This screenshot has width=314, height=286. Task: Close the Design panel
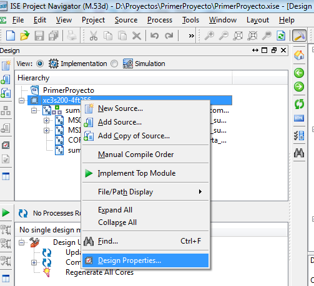[283, 50]
